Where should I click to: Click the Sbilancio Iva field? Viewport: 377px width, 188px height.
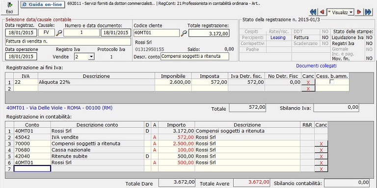(x=336, y=108)
